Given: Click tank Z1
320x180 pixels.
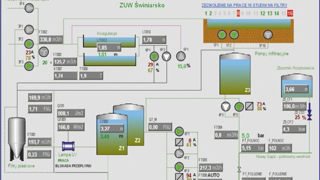Looking at the screenshot, I should 112,134.
